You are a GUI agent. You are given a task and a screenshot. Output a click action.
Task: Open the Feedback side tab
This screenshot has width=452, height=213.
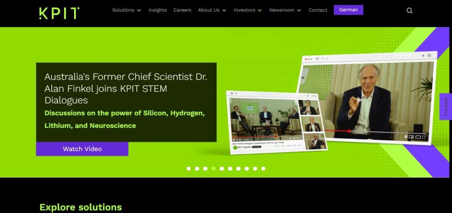coord(446,106)
